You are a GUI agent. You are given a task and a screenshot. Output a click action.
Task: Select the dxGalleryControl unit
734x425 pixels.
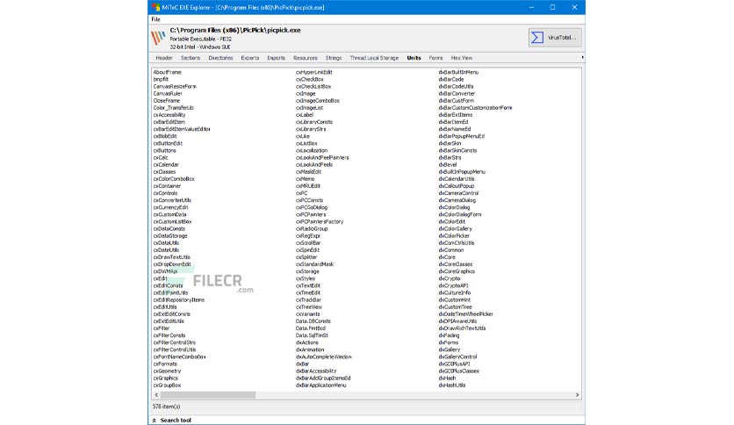click(x=457, y=357)
